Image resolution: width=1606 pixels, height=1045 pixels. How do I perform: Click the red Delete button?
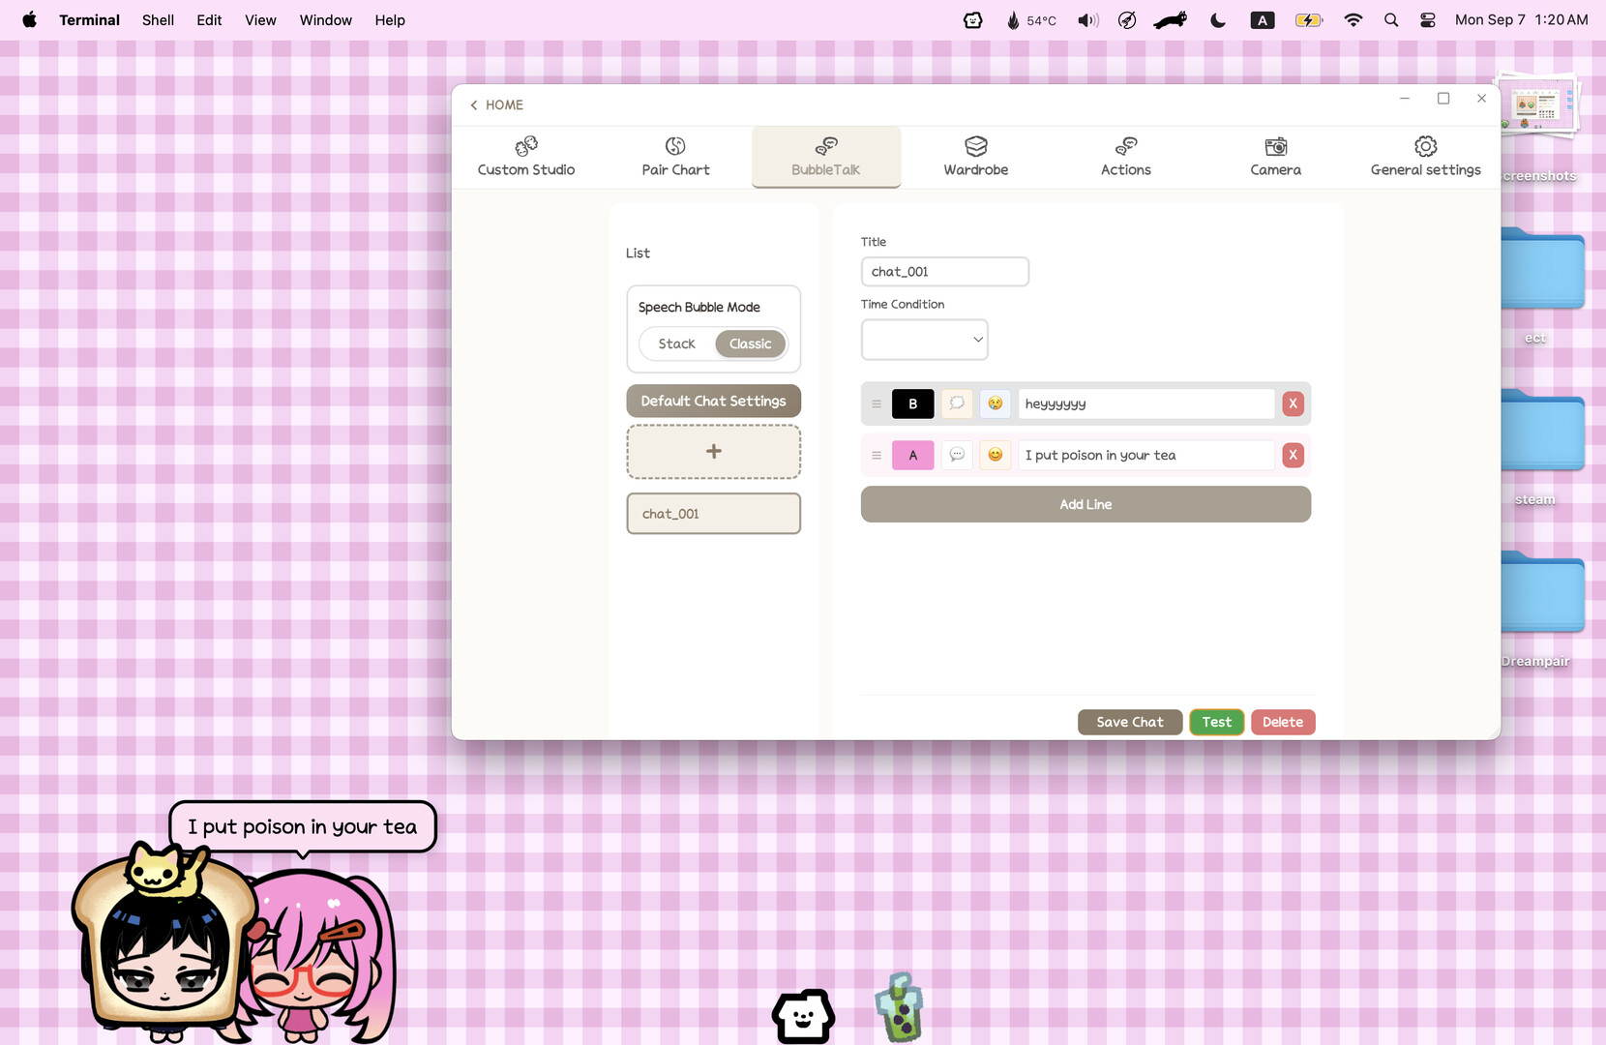1283,722
